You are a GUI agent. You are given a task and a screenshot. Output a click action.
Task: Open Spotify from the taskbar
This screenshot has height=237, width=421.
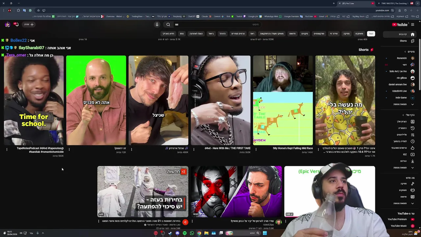pos(185,233)
